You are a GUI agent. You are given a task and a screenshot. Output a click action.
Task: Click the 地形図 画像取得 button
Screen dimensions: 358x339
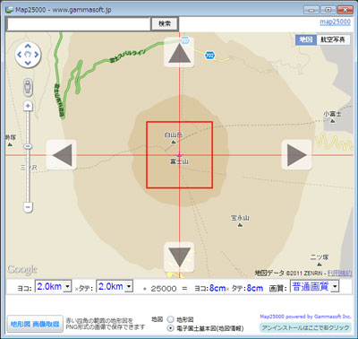pyautogui.click(x=35, y=324)
